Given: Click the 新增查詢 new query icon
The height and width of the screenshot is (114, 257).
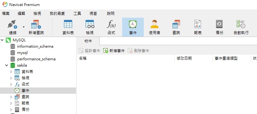Looking at the screenshot, I should pyautogui.click(x=36, y=27).
